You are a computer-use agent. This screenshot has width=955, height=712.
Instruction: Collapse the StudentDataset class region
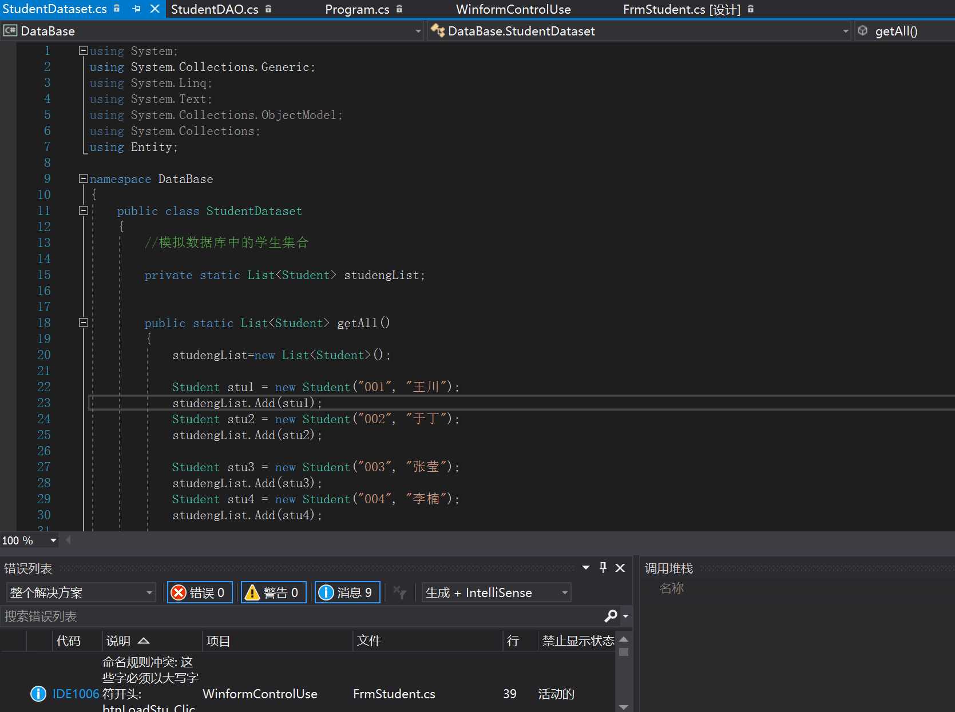click(83, 210)
